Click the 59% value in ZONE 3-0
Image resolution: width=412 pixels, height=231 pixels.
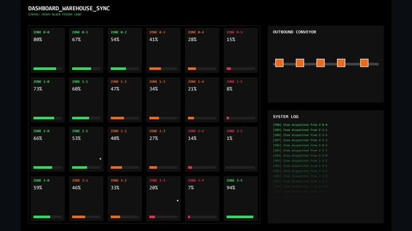[x=37, y=188]
